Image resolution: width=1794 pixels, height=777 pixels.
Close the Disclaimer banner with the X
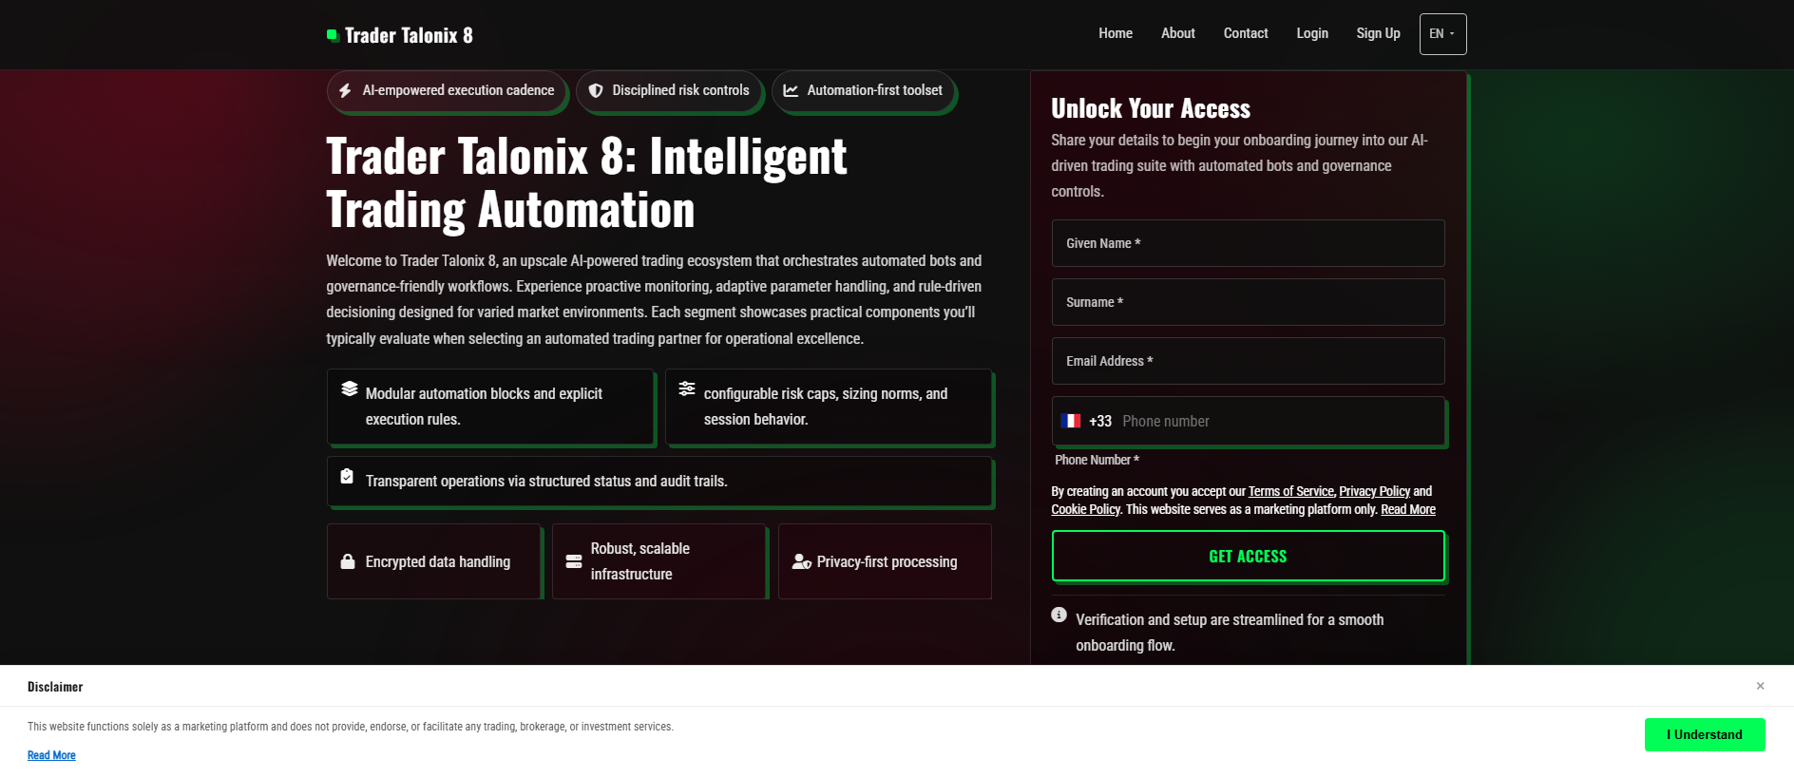tap(1760, 686)
